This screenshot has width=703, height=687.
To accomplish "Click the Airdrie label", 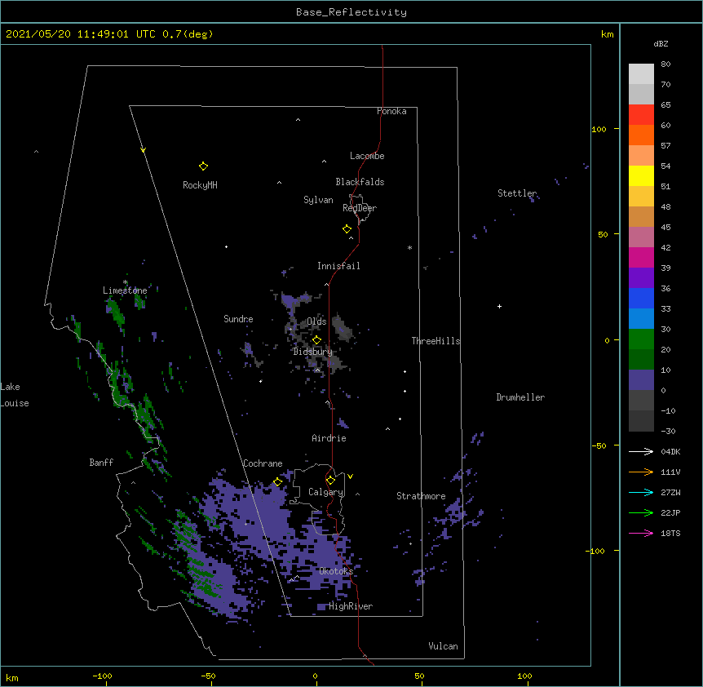I will (329, 438).
